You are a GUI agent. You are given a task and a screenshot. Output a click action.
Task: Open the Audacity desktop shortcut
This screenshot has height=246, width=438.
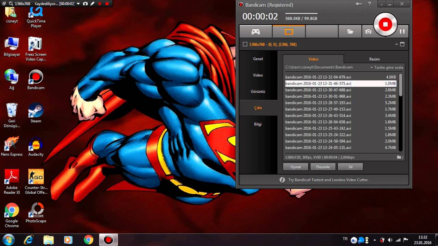click(36, 147)
